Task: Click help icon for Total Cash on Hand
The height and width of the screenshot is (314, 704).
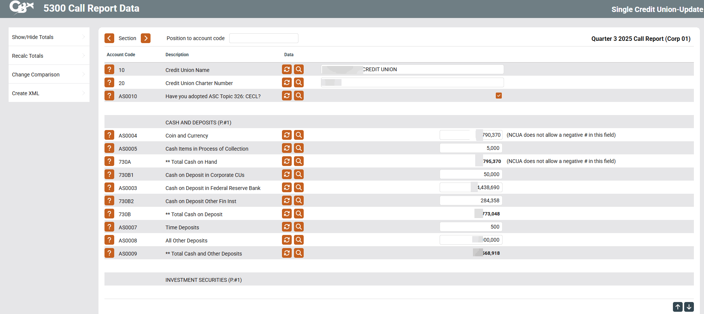Action: [109, 161]
